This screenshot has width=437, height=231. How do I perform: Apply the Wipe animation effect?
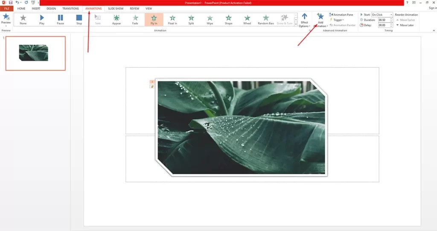click(210, 20)
